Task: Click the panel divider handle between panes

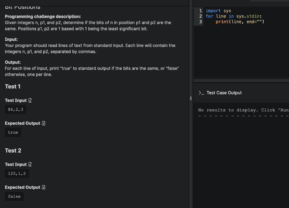Action: (191, 98)
